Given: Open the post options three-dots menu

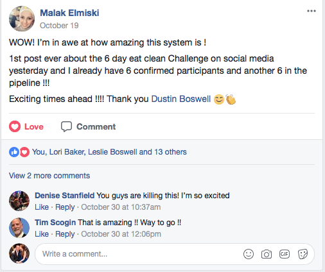Looking at the screenshot, I should point(311,11).
